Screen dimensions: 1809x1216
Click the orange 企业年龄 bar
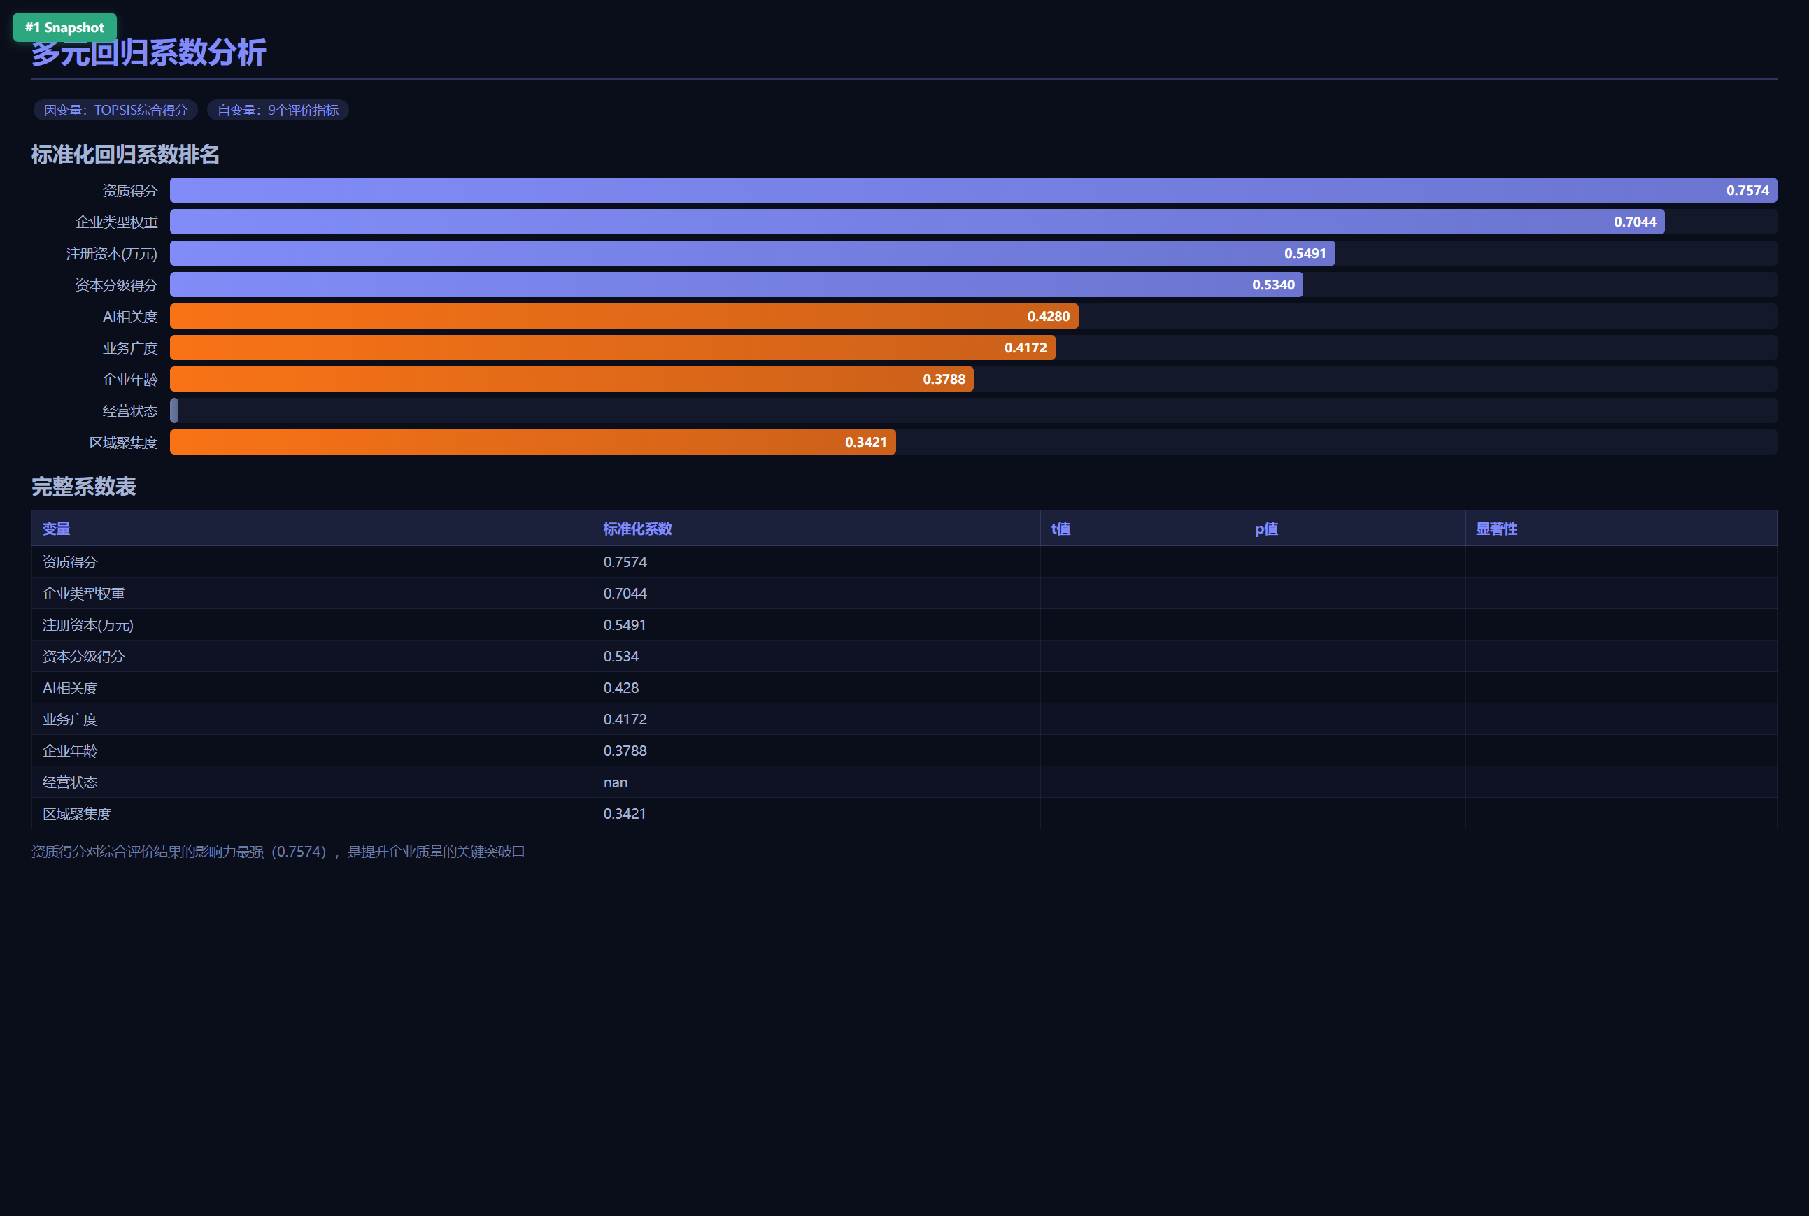tap(572, 379)
